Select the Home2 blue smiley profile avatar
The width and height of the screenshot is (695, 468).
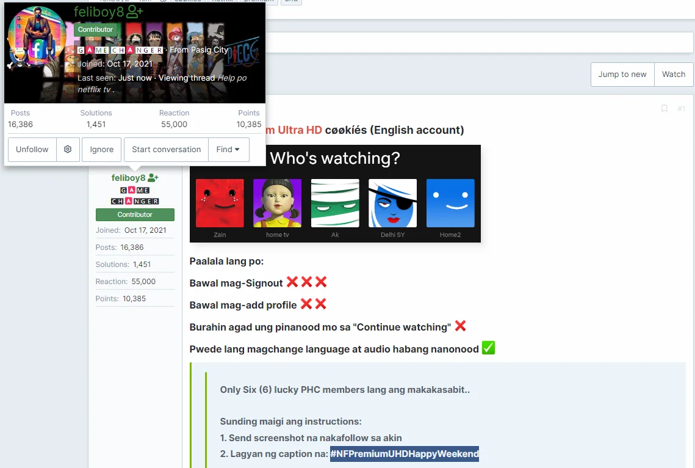[x=450, y=203]
